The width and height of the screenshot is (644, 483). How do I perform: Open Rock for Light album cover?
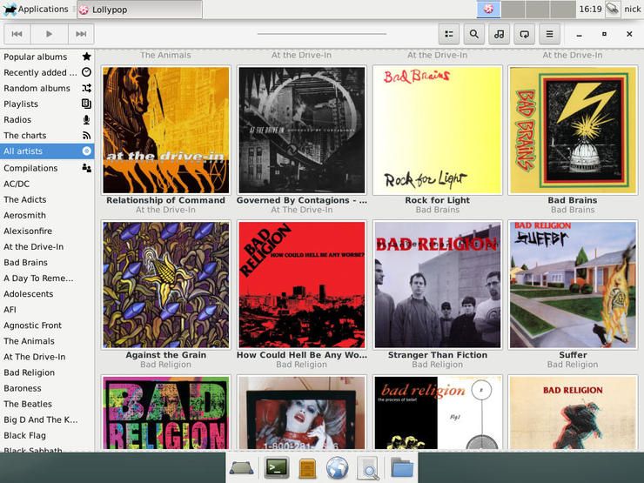coord(438,131)
